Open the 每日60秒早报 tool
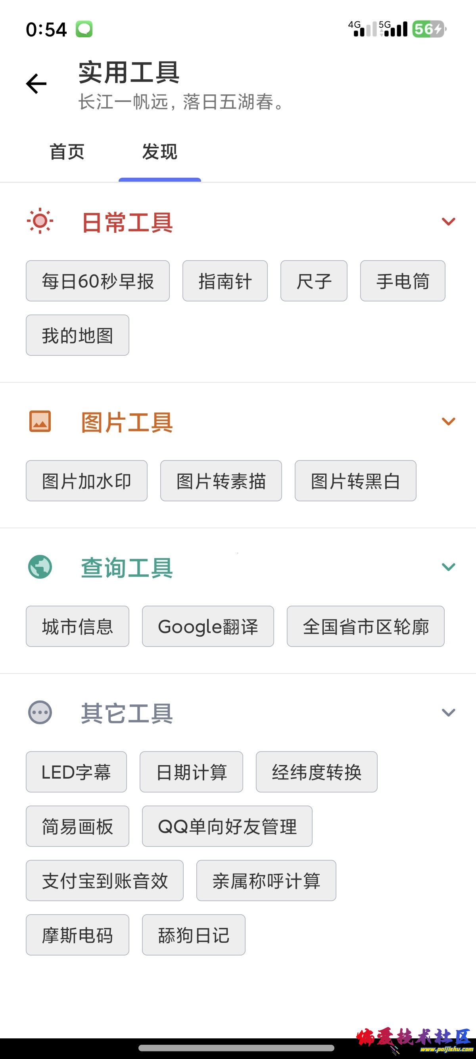The height and width of the screenshot is (1059, 476). 98,281
